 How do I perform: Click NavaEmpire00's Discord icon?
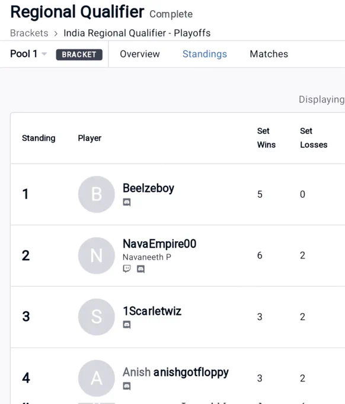pyautogui.click(x=140, y=269)
